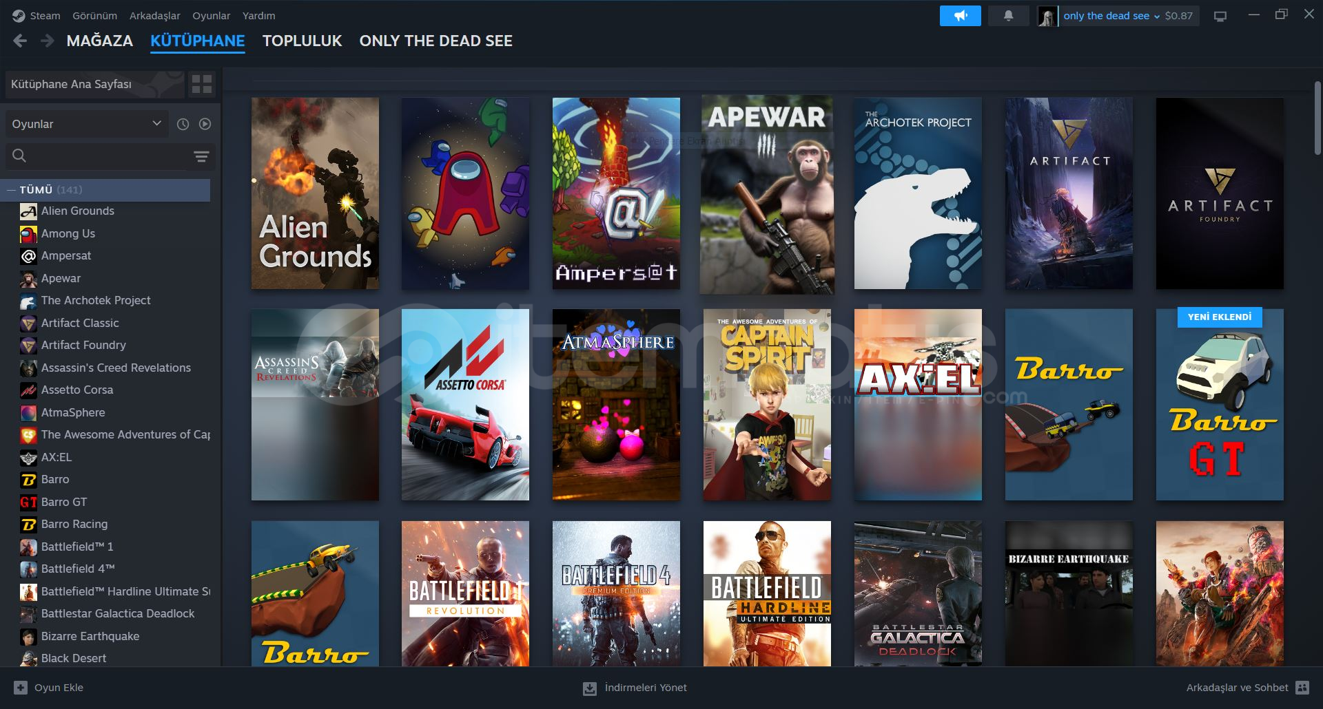This screenshot has width=1323, height=709.
Task: Open the Yardım menu
Action: 258,16
